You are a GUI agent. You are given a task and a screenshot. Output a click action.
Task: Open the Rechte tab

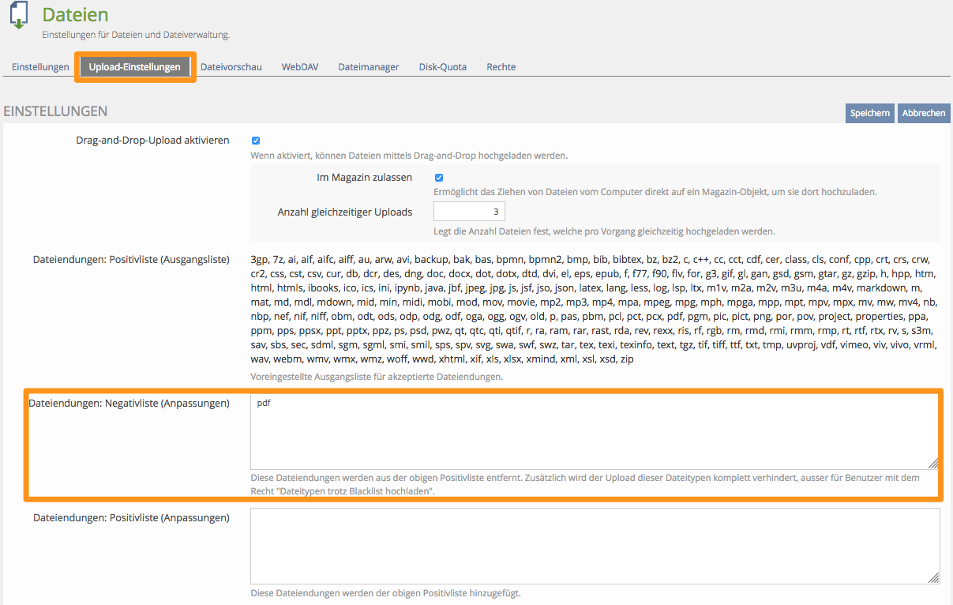pos(501,67)
